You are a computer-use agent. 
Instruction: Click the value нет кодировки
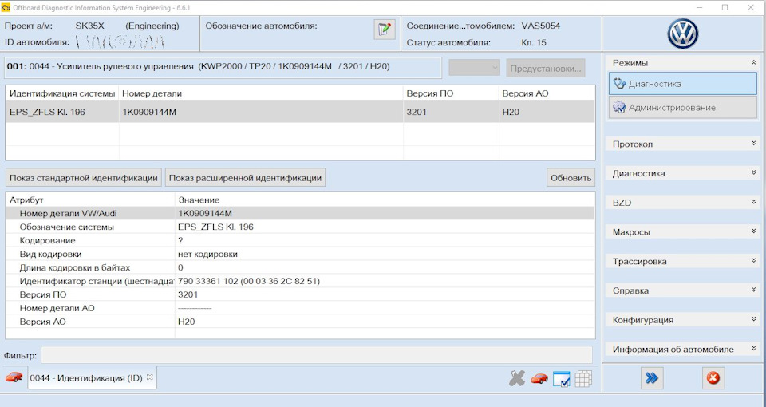coord(207,254)
